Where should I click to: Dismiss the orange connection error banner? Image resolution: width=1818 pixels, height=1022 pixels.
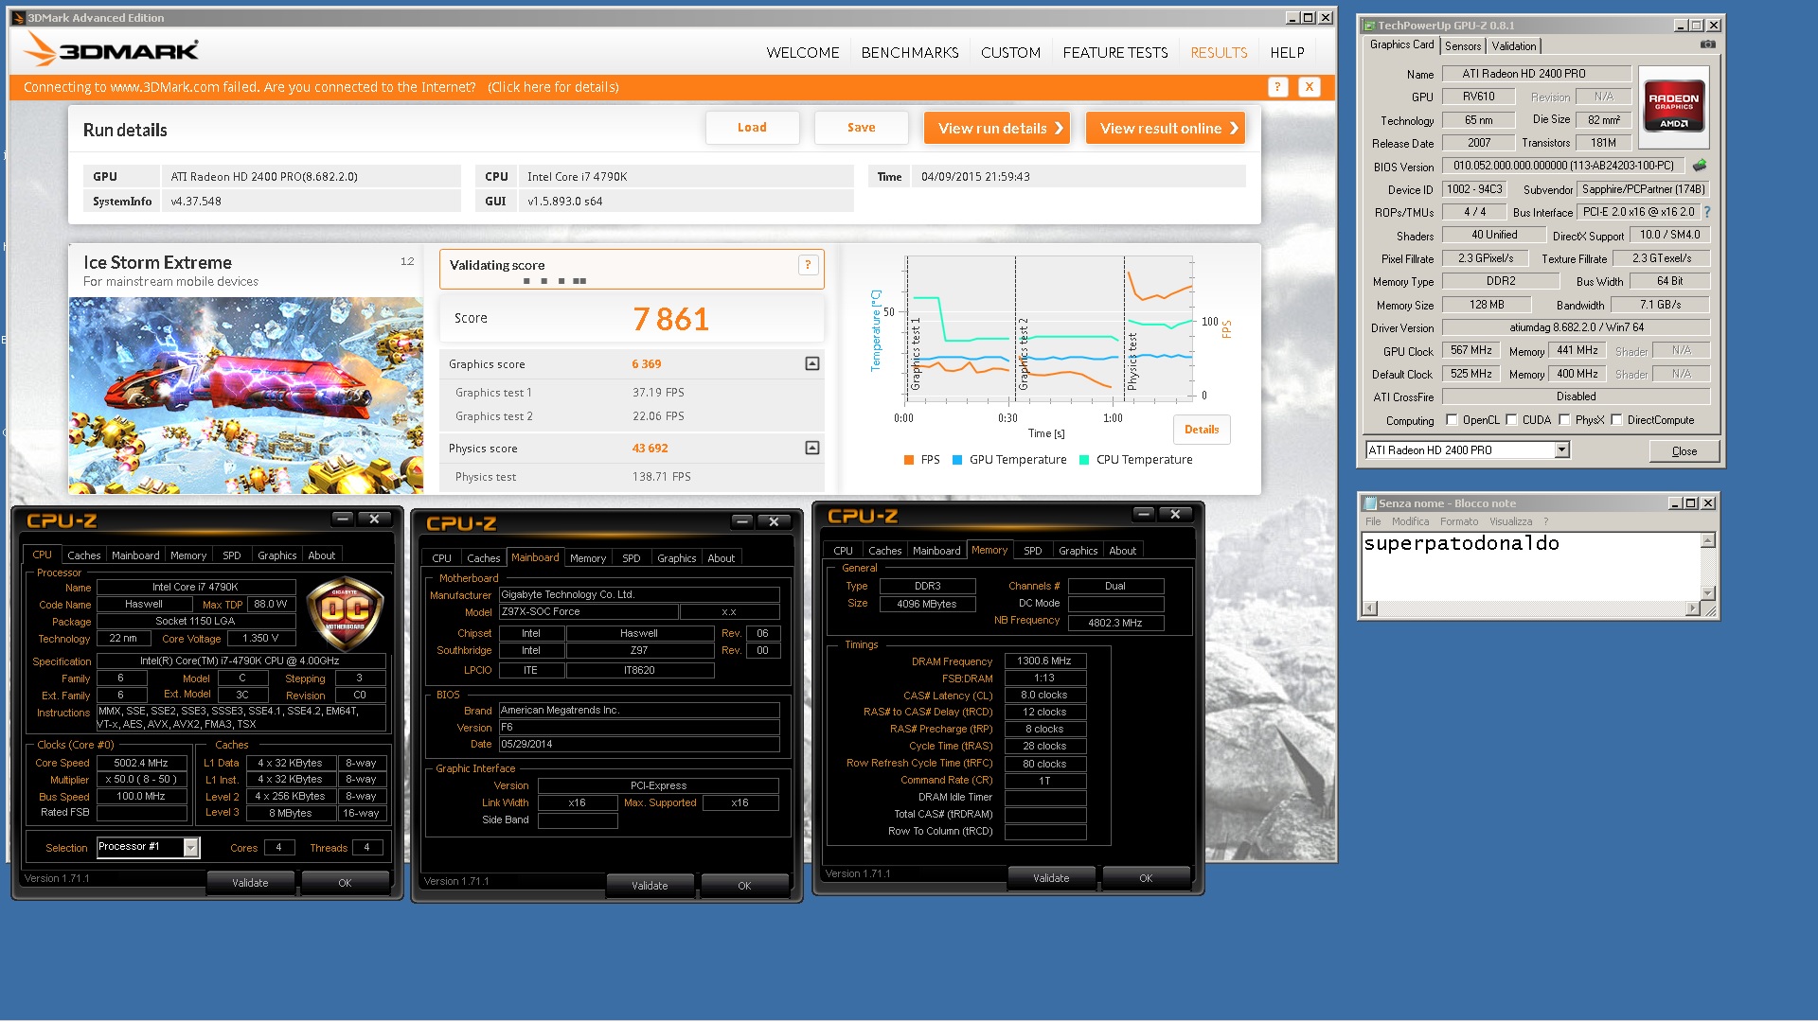click(1310, 87)
